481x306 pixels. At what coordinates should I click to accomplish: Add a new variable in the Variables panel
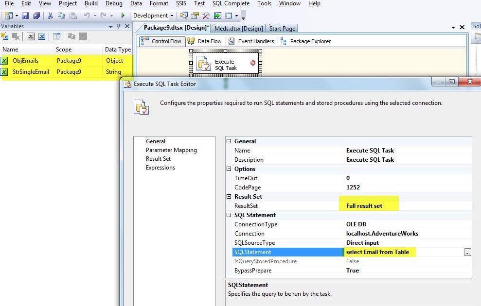(5, 36)
